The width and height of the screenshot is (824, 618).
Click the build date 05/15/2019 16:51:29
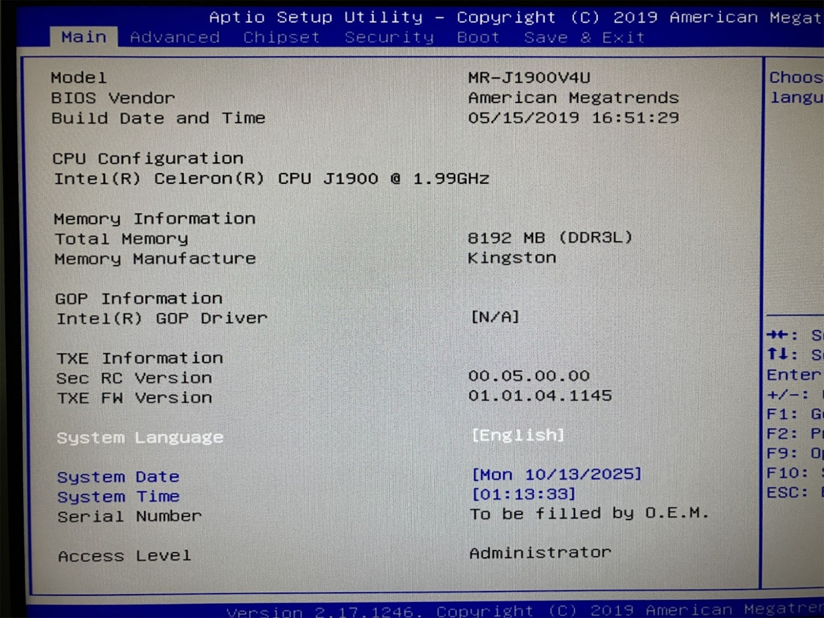[574, 117]
